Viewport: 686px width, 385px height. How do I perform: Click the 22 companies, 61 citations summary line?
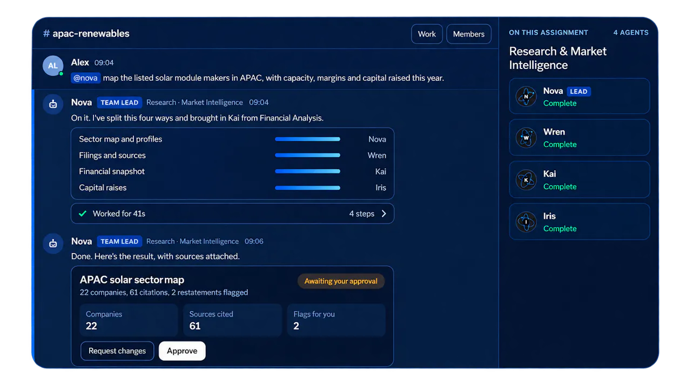tap(164, 292)
